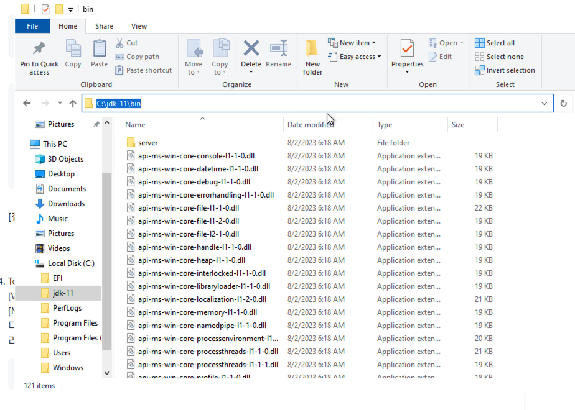Screen dimensions: 575x410
Task: Click the new folder icon in title bar
Action: point(59,9)
